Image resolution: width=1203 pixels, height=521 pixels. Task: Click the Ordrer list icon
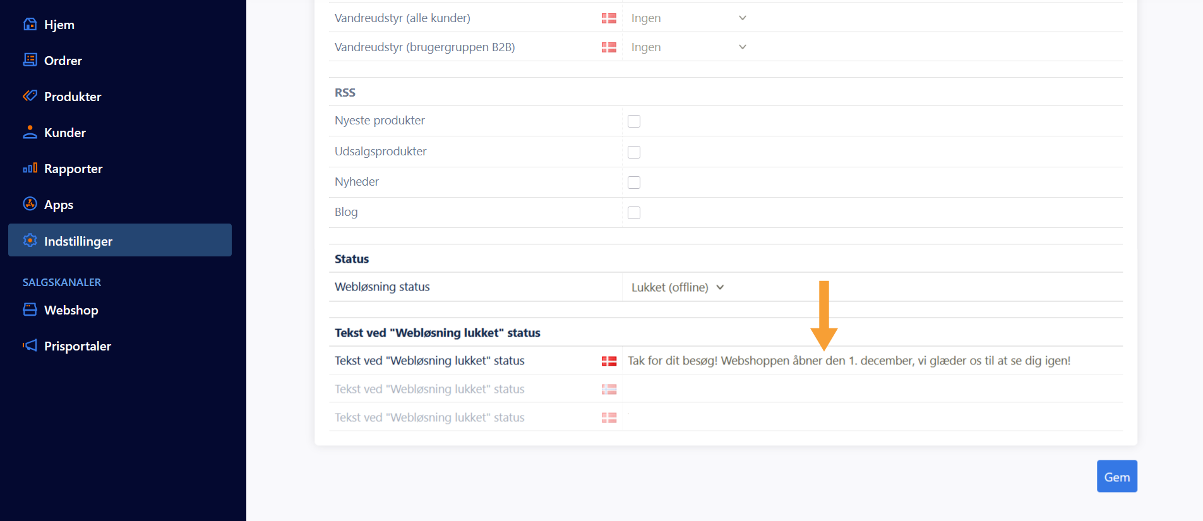pos(30,60)
